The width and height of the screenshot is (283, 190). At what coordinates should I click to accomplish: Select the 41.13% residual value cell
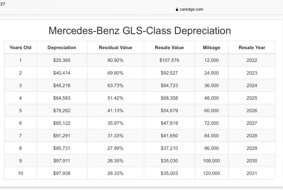115,111
